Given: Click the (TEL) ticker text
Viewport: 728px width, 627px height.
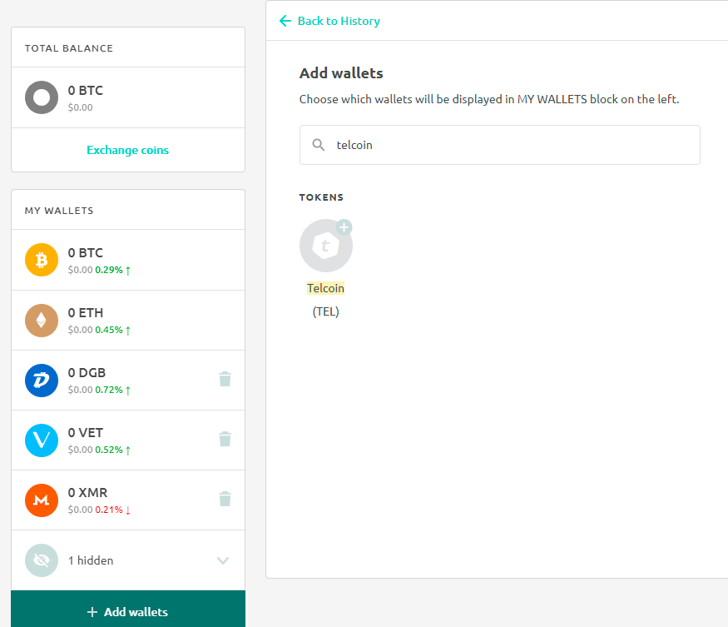Looking at the screenshot, I should [325, 311].
